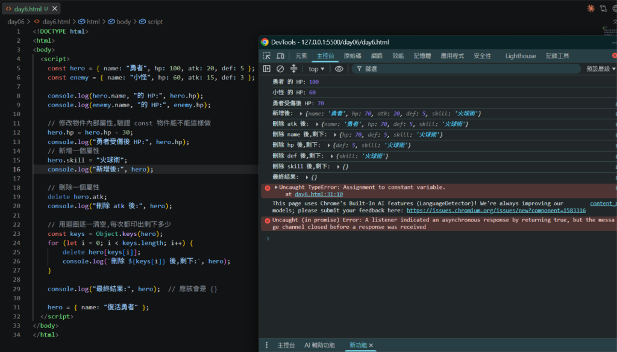Click the TypeError red error icon
Screen dimensions: 617x352
pos(268,188)
